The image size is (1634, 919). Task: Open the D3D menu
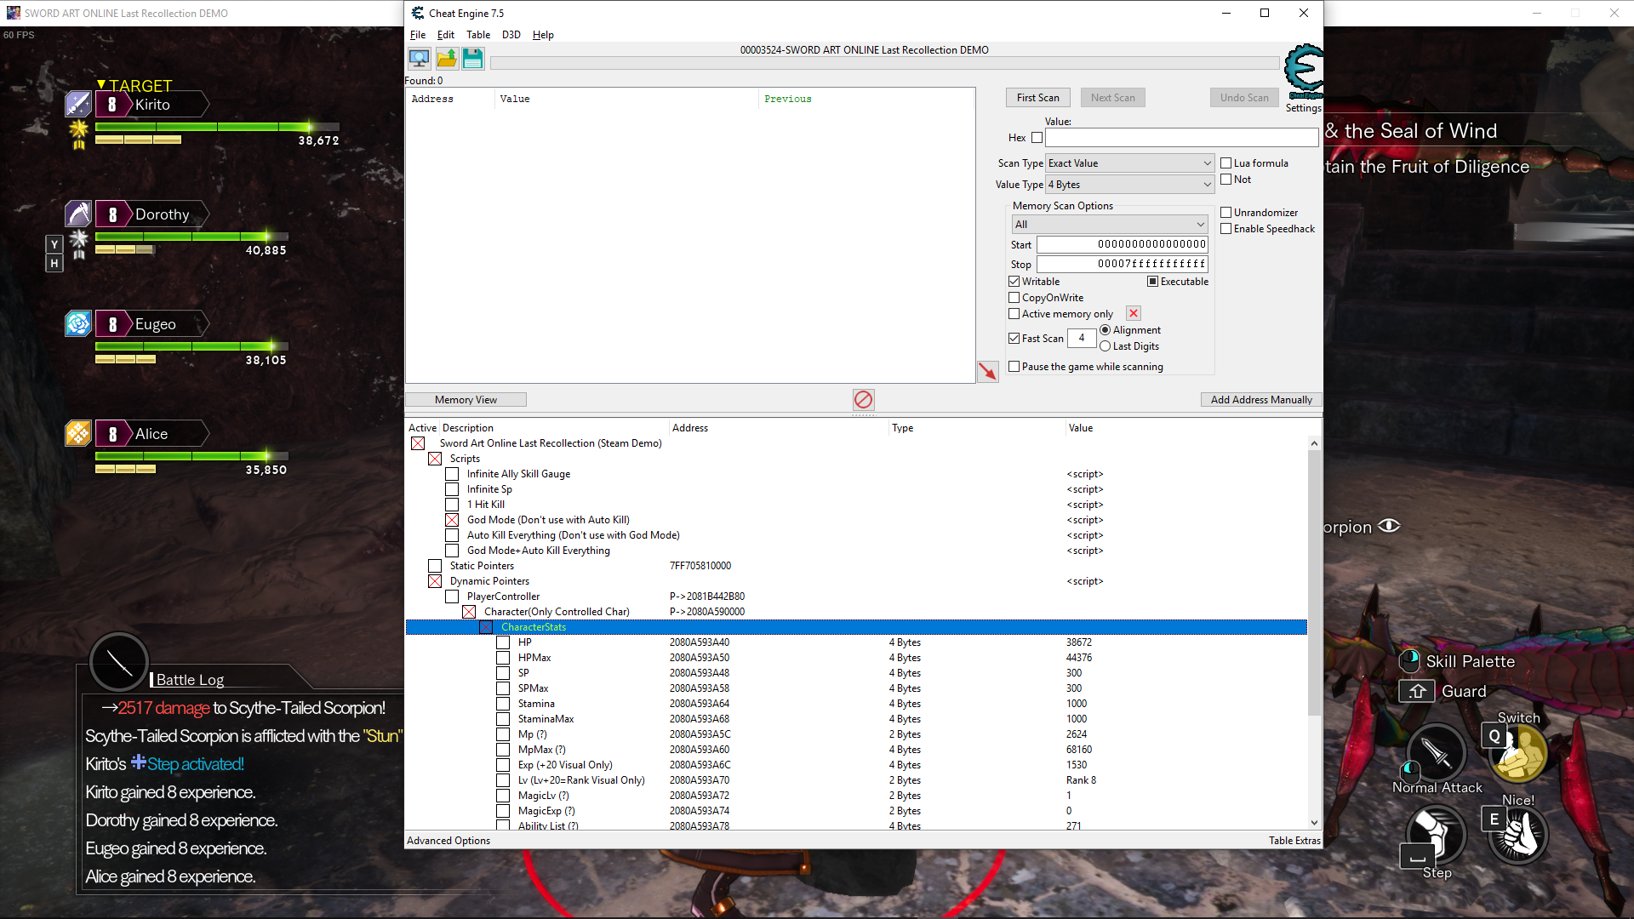point(511,35)
